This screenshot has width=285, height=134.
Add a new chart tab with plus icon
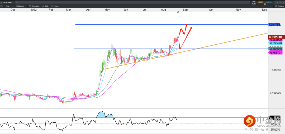point(17,3)
